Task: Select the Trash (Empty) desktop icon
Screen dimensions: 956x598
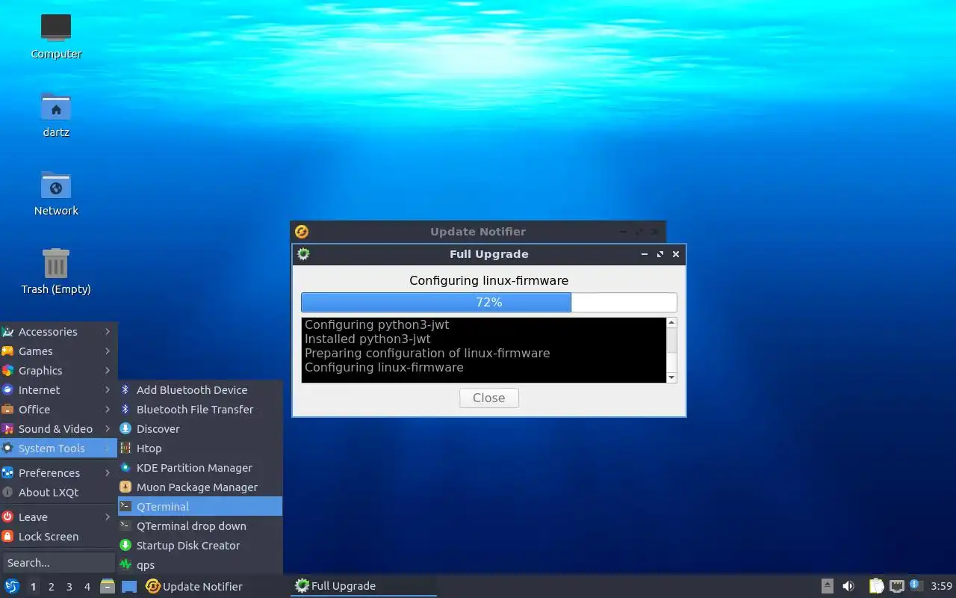Action: click(x=56, y=271)
